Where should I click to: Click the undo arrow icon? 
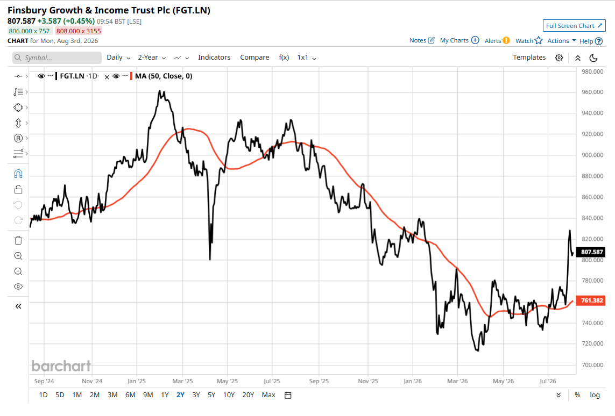pos(18,205)
